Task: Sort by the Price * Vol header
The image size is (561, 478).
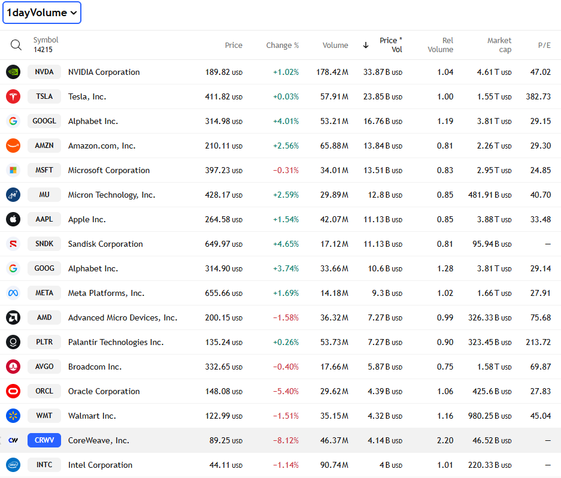Action: tap(391, 45)
